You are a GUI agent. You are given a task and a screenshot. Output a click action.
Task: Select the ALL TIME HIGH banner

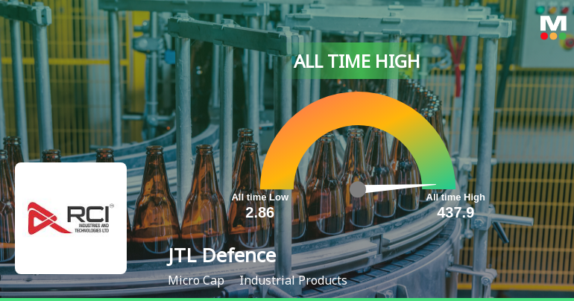coord(356,61)
